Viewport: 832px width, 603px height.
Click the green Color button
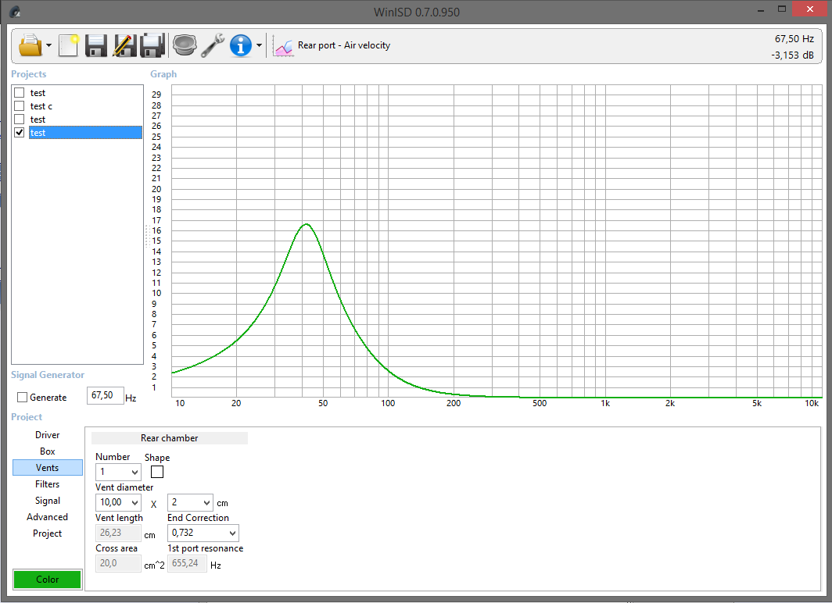(x=47, y=579)
